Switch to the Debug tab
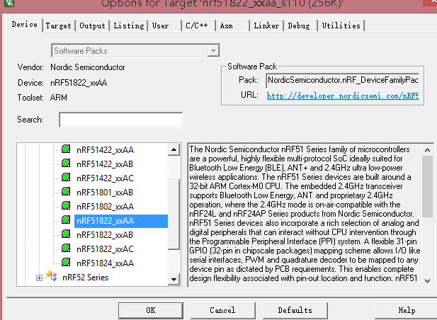 300,25
